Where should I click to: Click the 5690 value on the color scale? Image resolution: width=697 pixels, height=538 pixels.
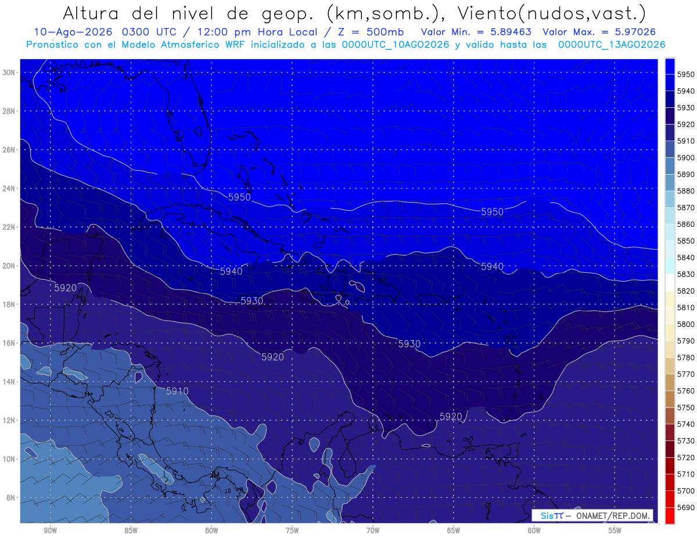coord(685,507)
